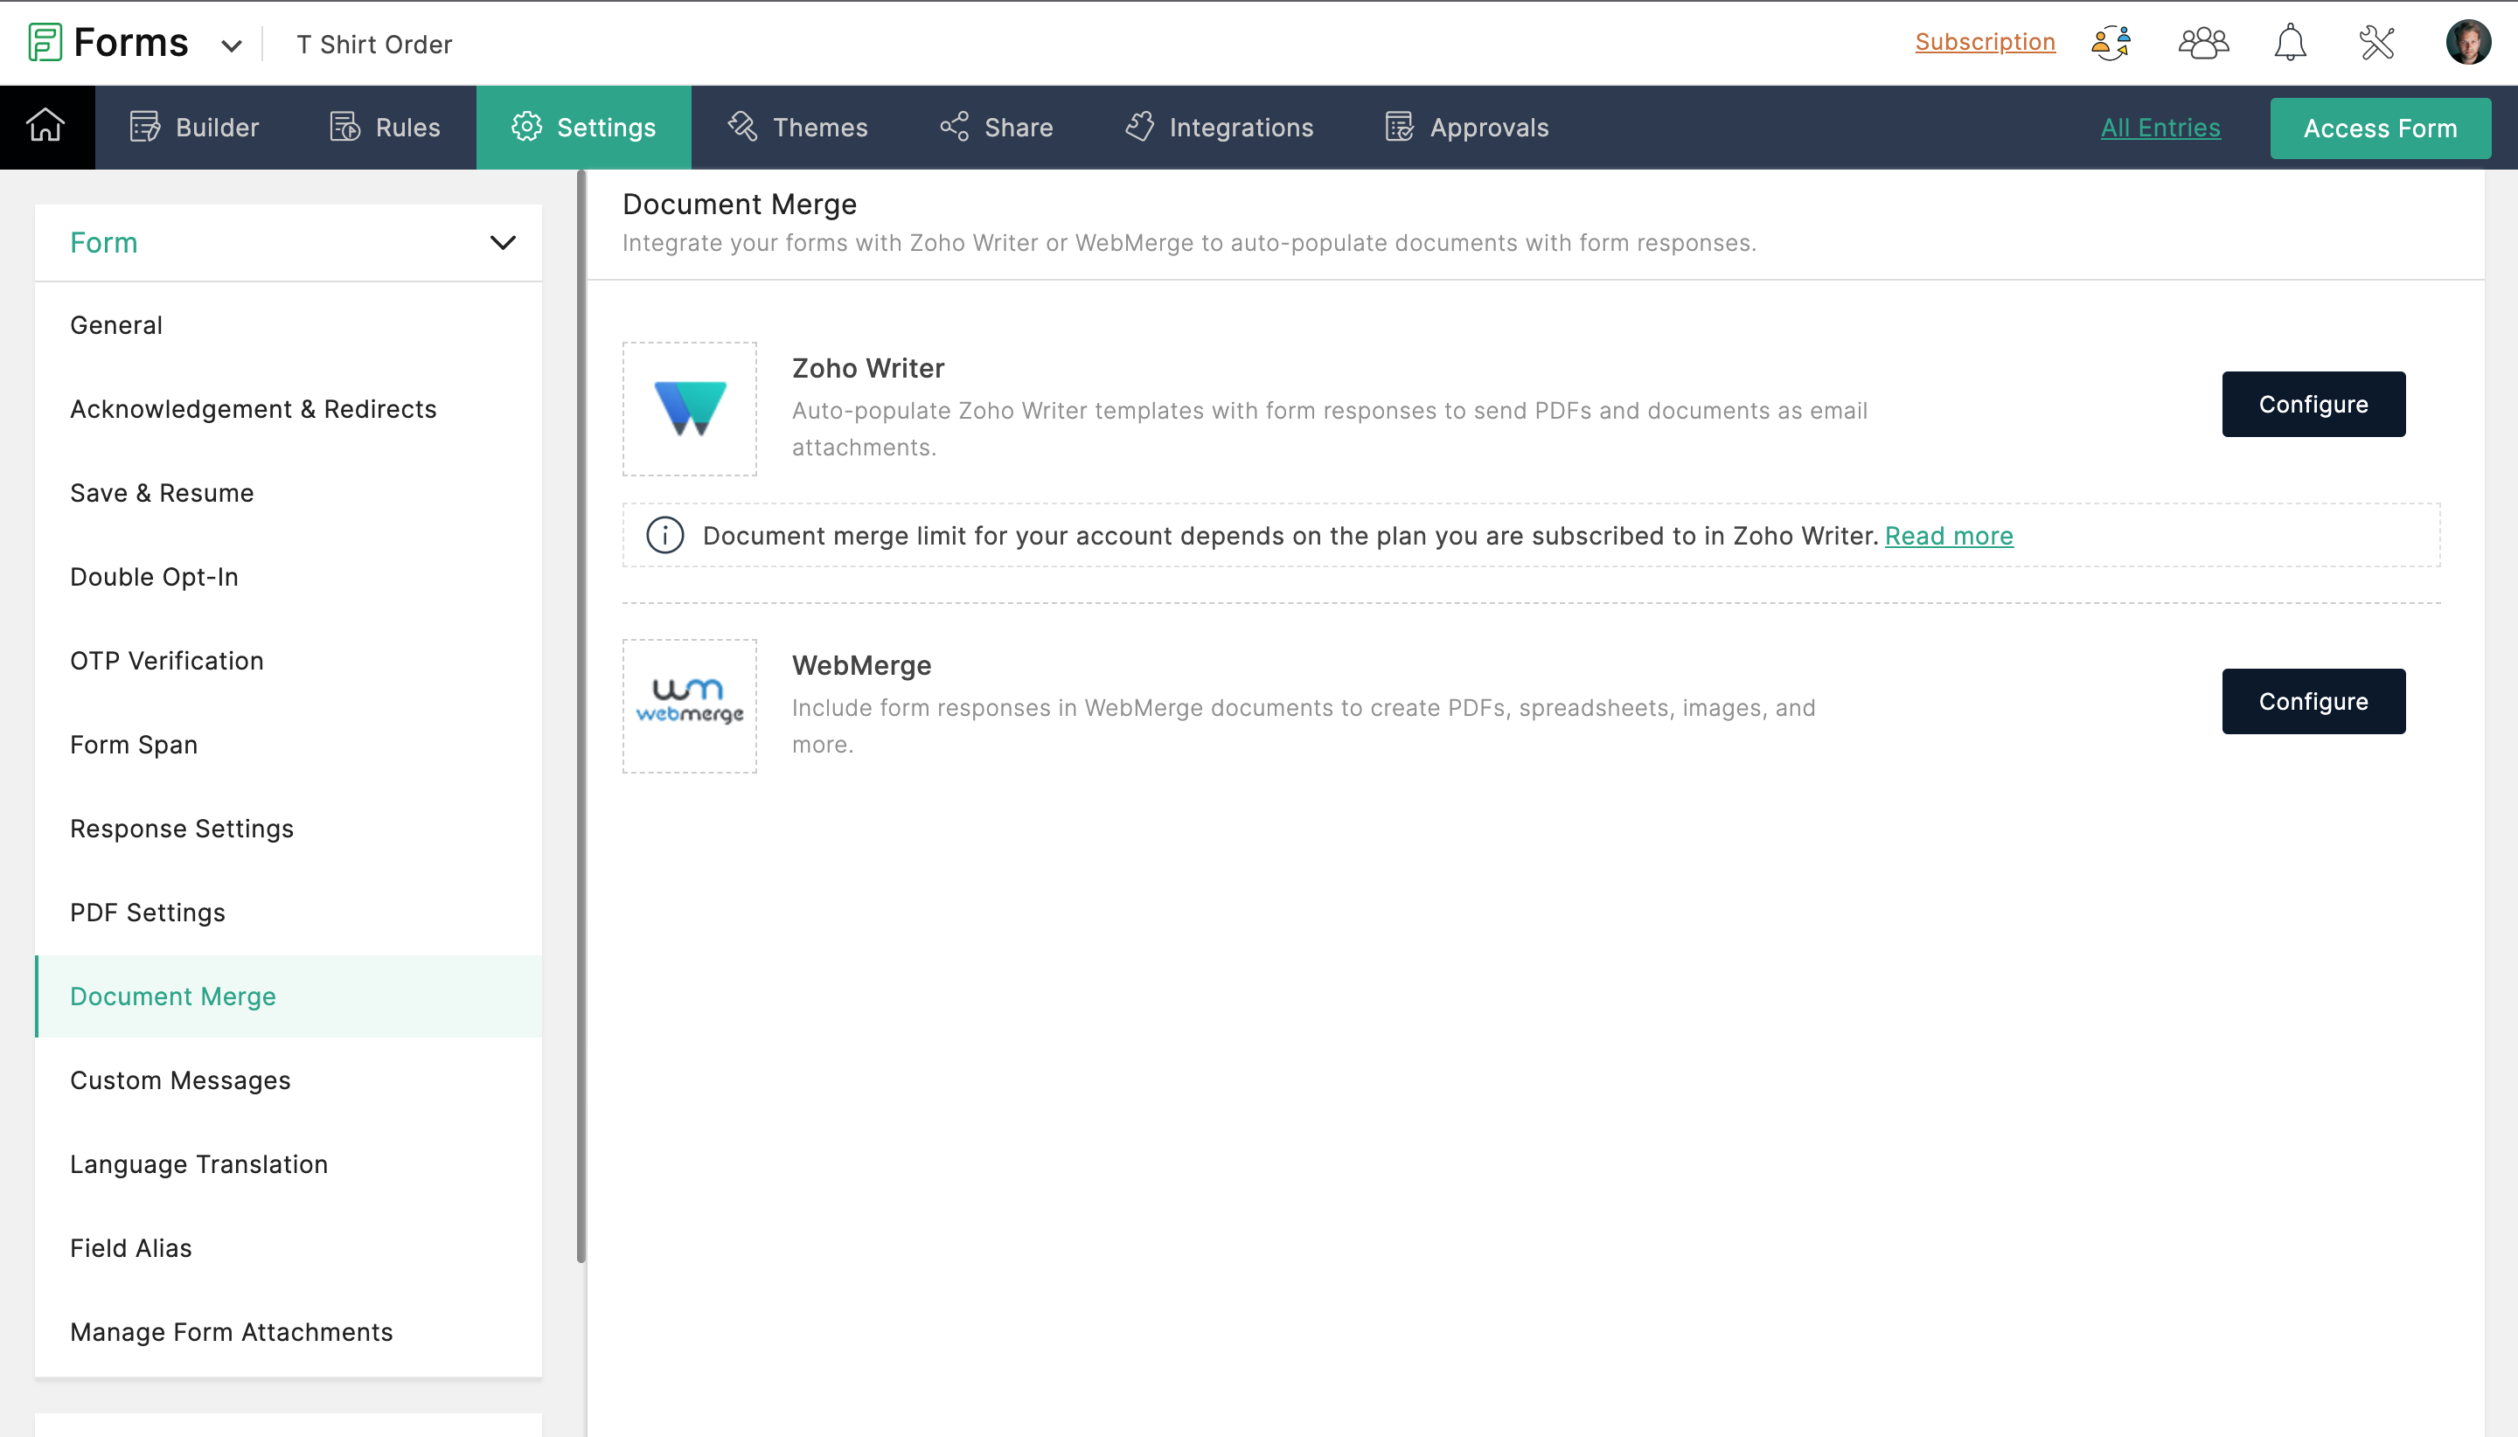Open Manage Form Attachments
The image size is (2518, 1437).
point(289,1331)
